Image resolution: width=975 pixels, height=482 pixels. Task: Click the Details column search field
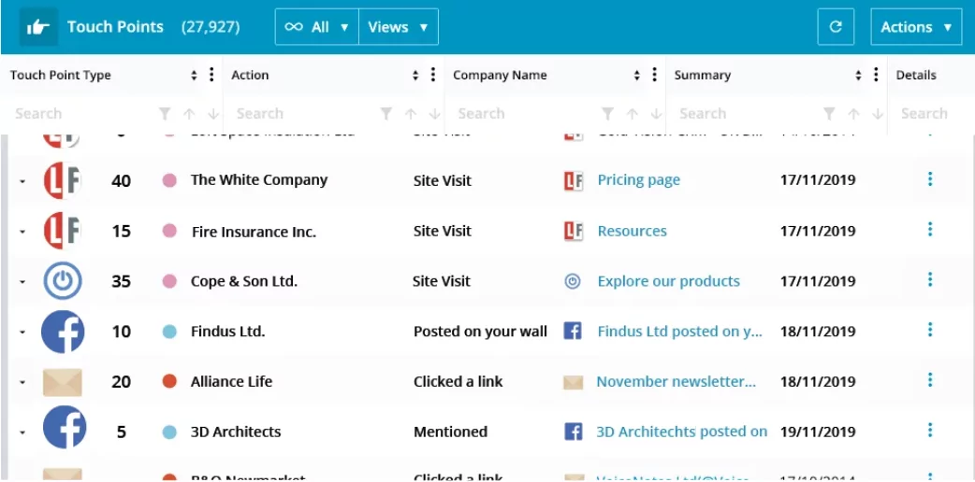point(933,114)
